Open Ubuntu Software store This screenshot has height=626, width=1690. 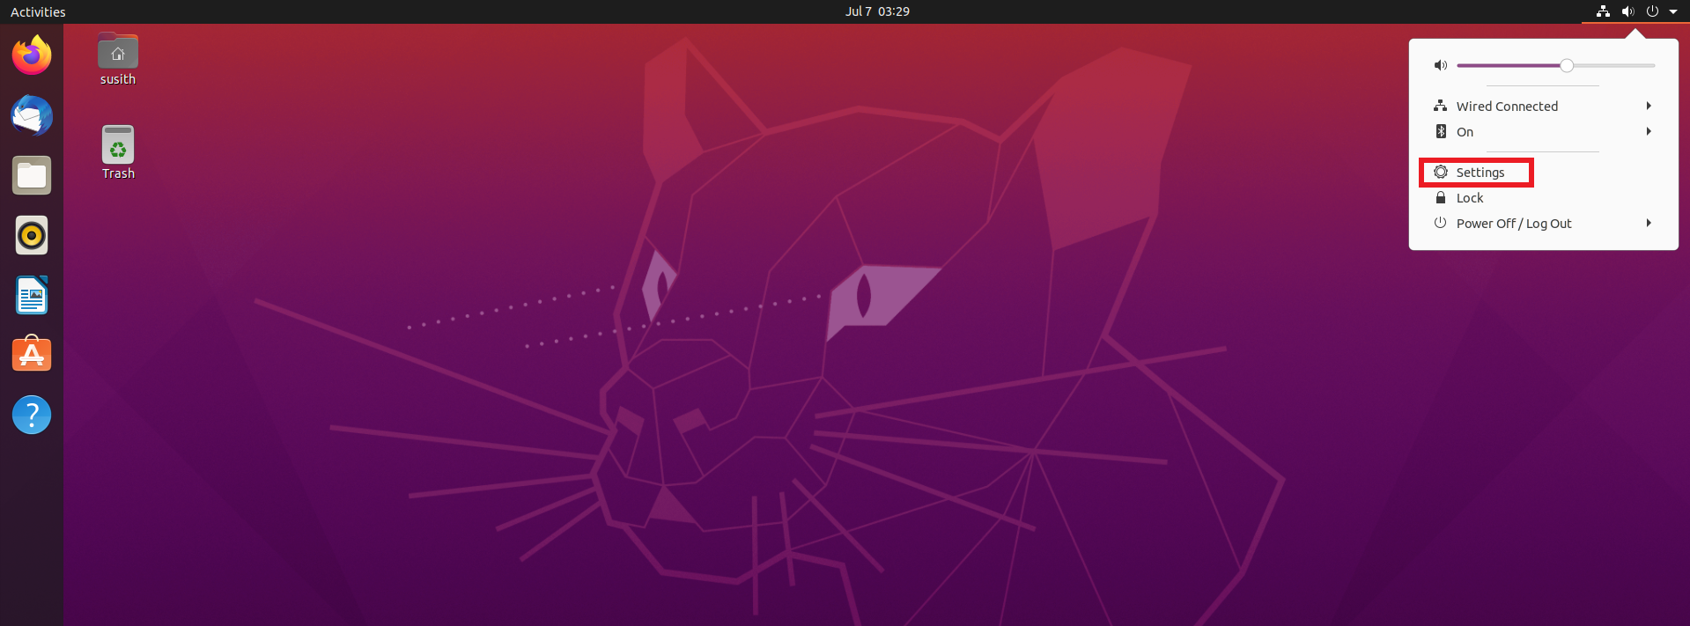click(32, 355)
